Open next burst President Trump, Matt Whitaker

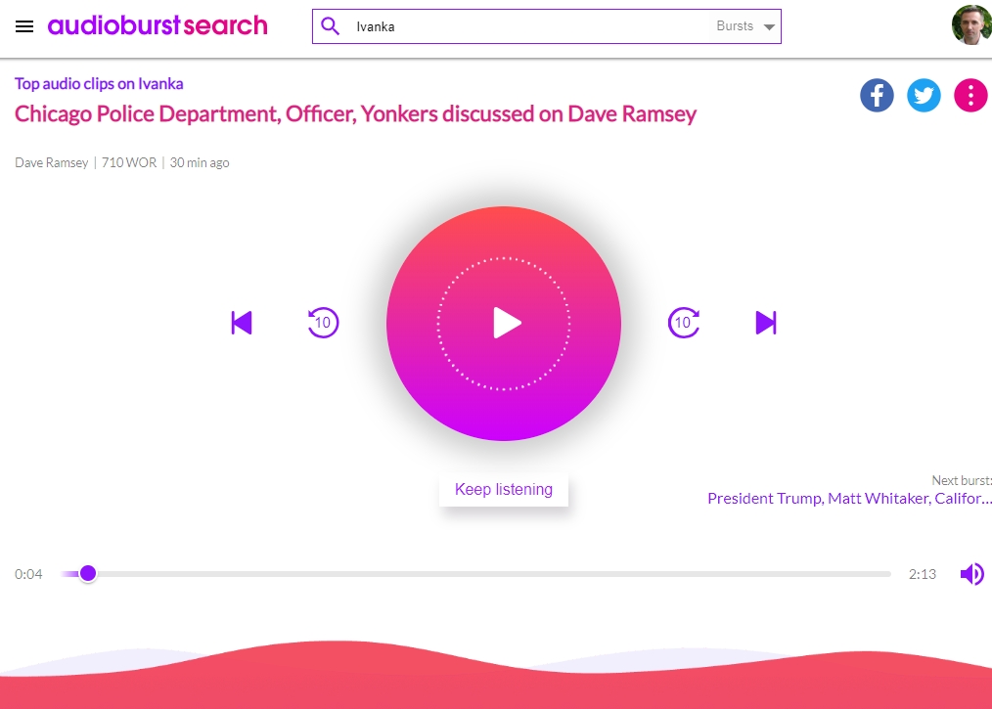pyautogui.click(x=849, y=499)
